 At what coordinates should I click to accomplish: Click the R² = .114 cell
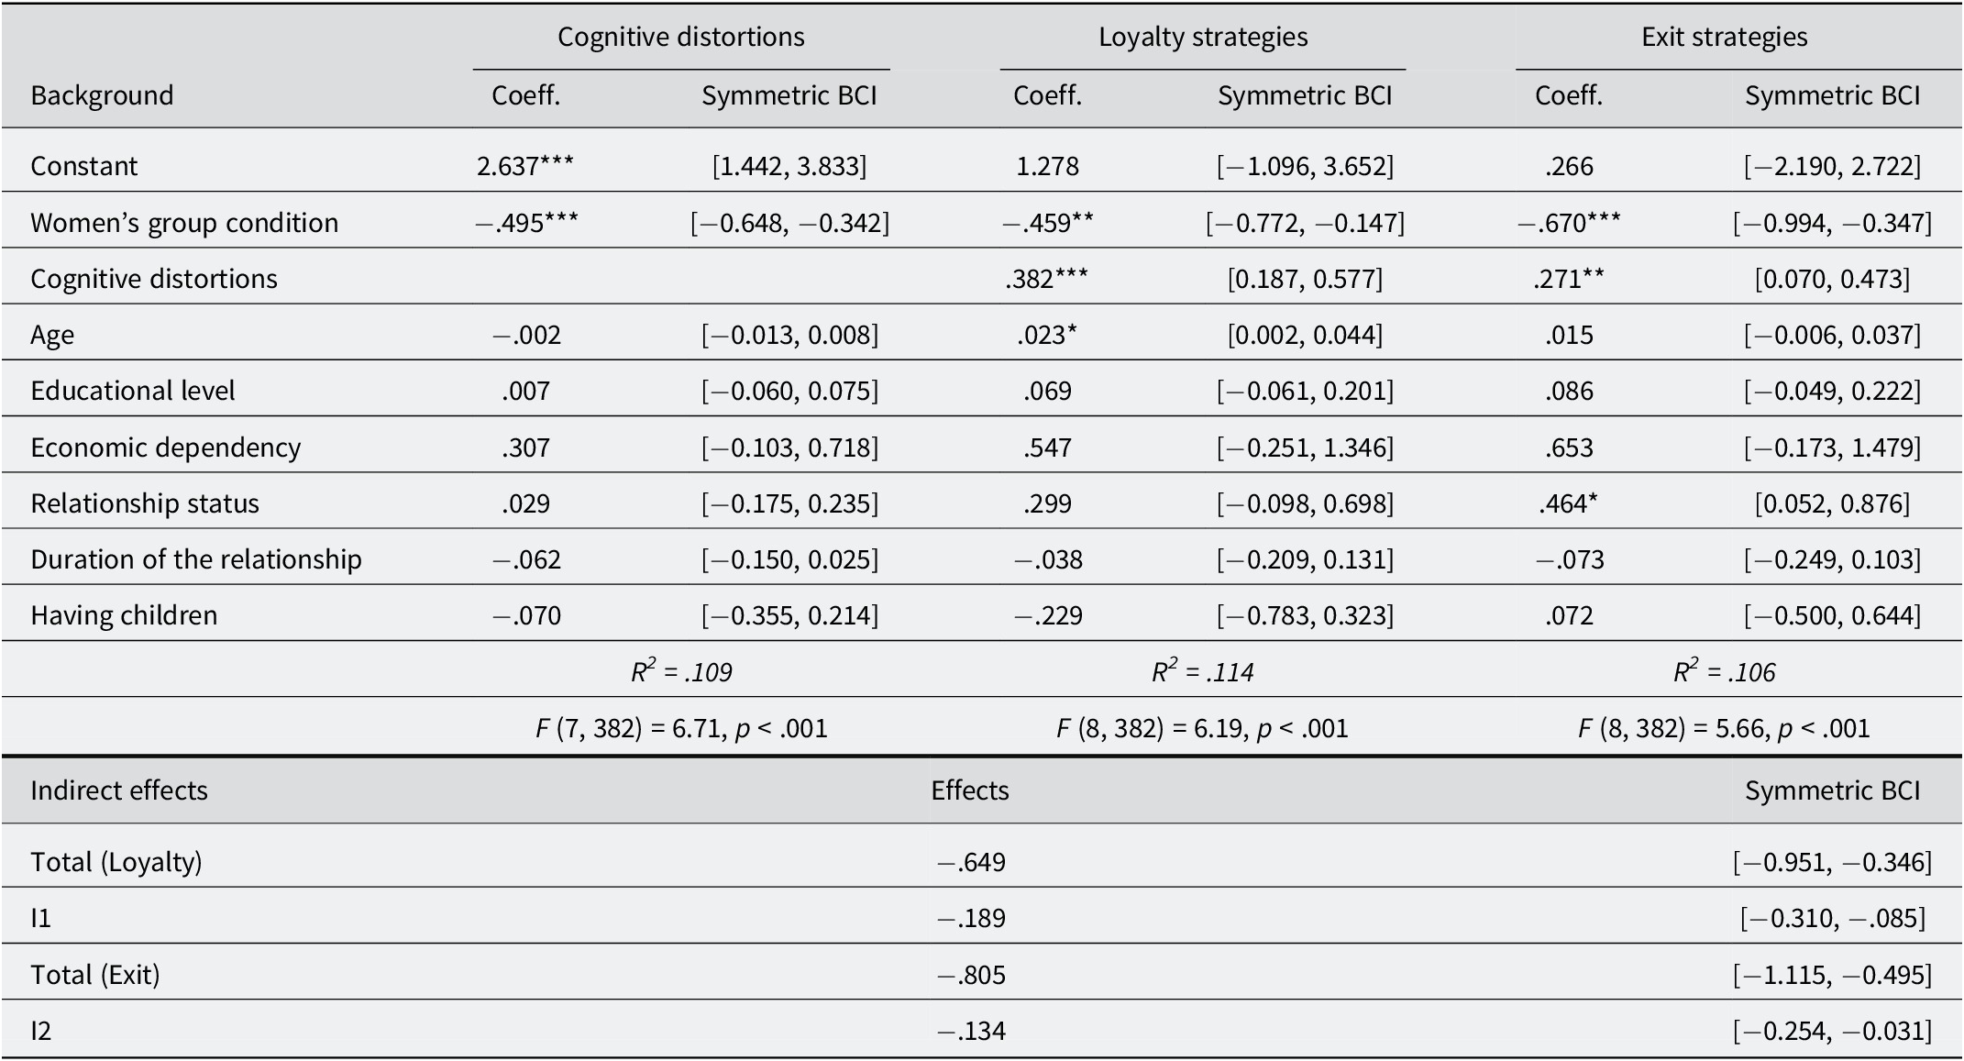click(x=1202, y=672)
